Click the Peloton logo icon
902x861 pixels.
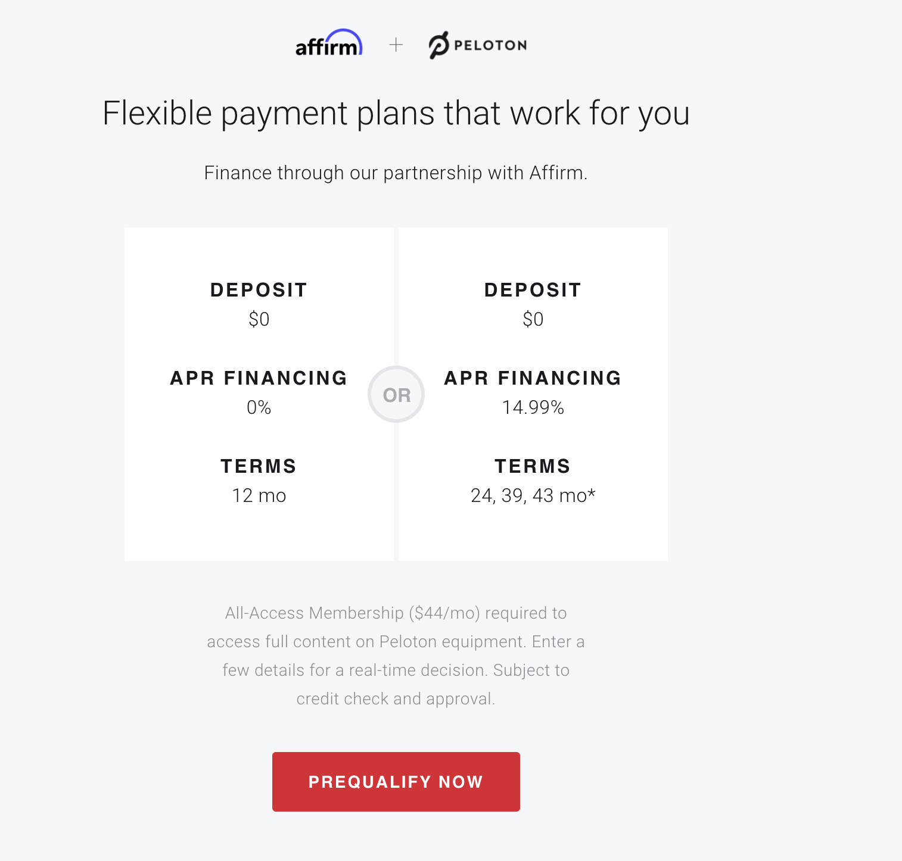coord(439,45)
